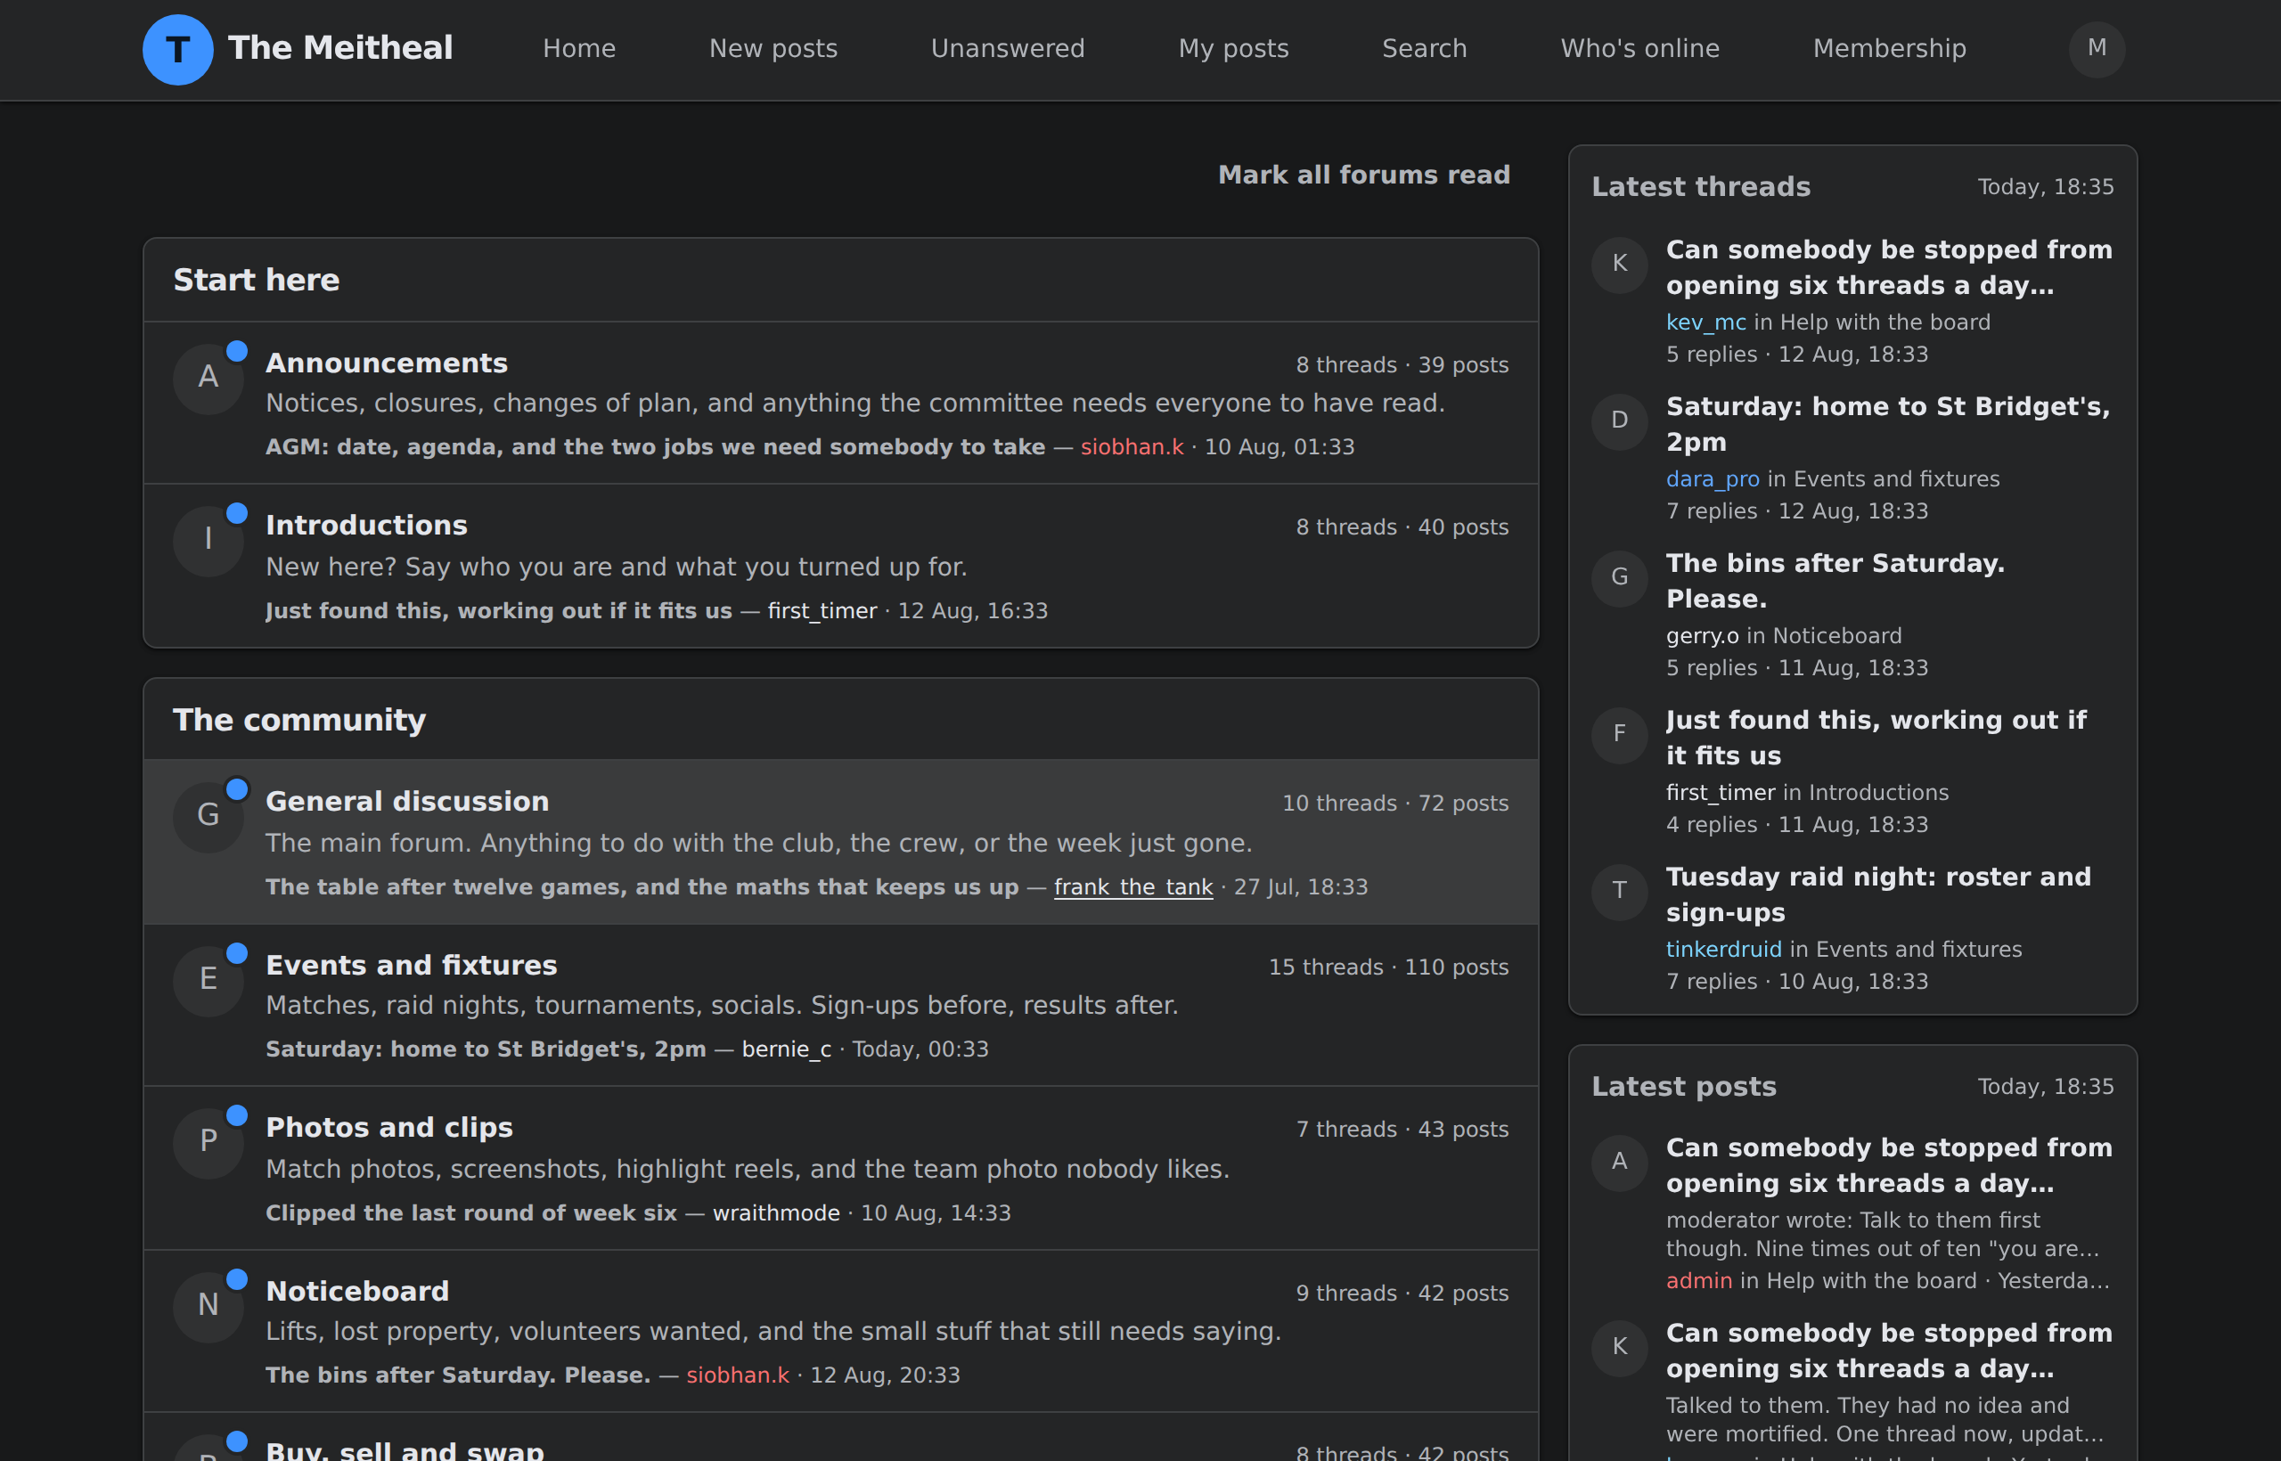Click the Photos and clips P icon
The height and width of the screenshot is (1461, 2281).
coord(208,1142)
